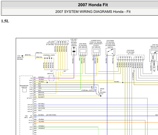Click the knock sensor component symbol

(x=74, y=52)
